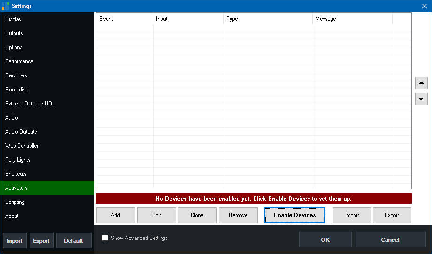Cancel the settings dialog
The width and height of the screenshot is (432, 254).
390,239
